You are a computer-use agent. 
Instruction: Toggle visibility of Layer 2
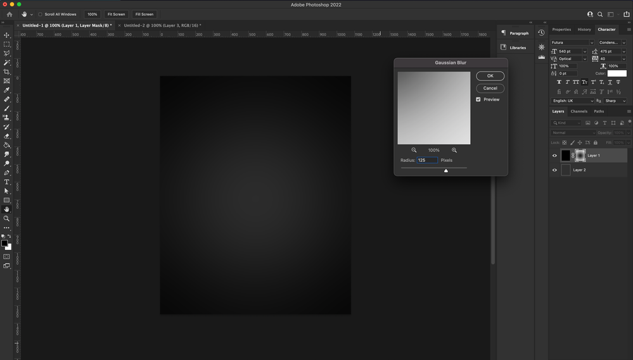554,170
